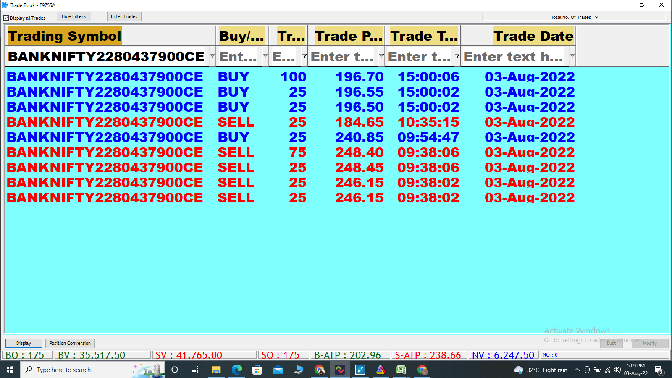This screenshot has height=378, width=672.
Task: Click the Trade Time filter text field
Action: point(420,56)
